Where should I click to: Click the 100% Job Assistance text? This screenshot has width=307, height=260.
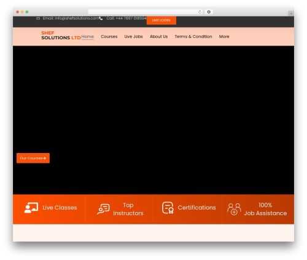(265, 209)
